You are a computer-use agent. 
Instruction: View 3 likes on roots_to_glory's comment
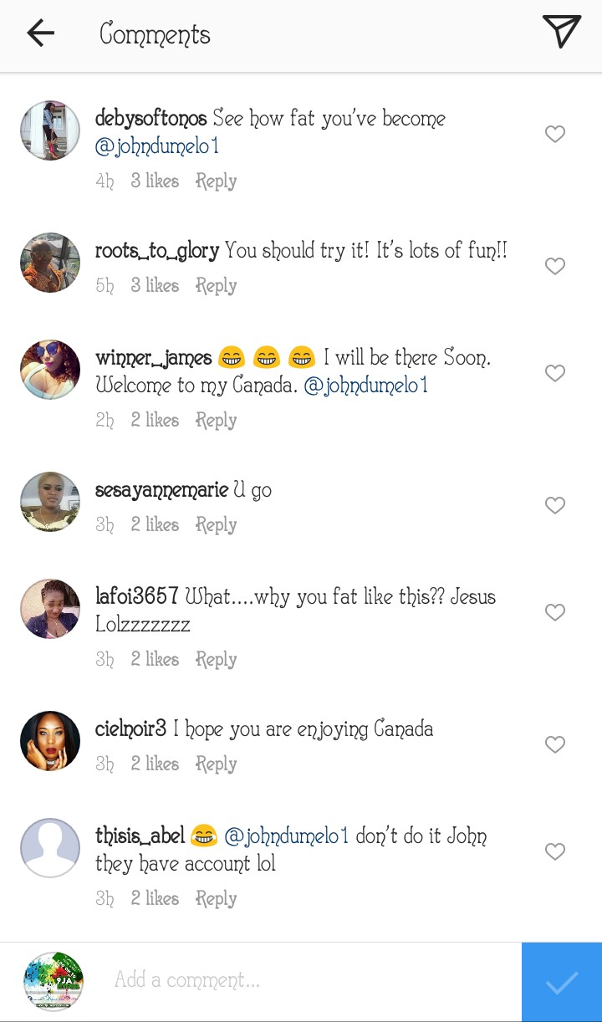click(155, 286)
